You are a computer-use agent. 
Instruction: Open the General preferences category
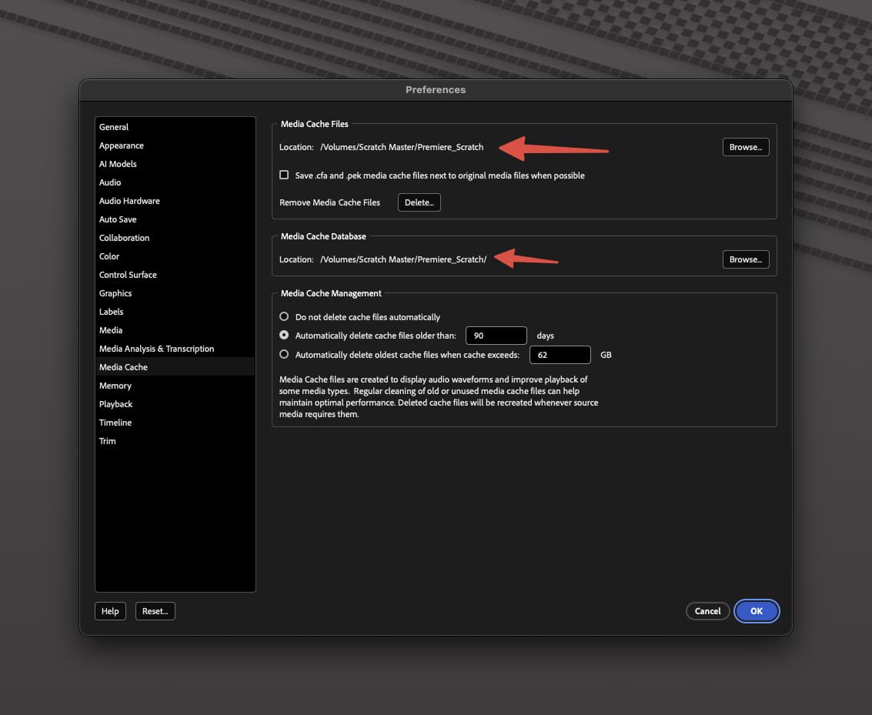tap(114, 127)
